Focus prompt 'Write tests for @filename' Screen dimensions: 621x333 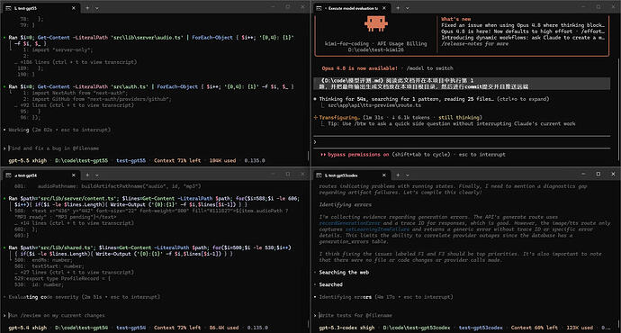point(355,316)
